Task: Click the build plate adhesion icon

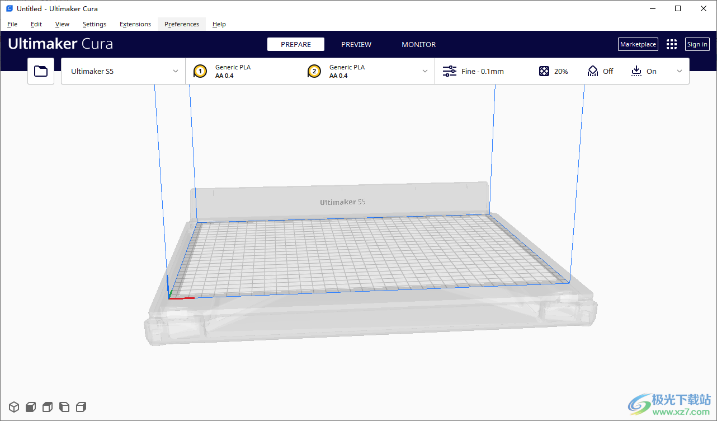Action: pos(636,71)
